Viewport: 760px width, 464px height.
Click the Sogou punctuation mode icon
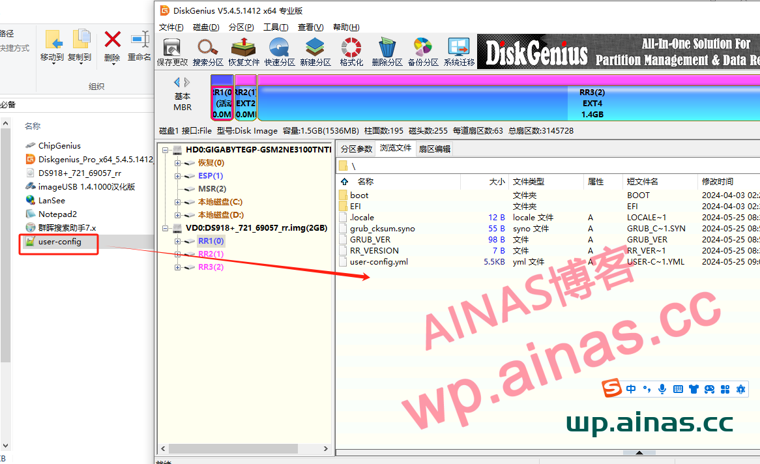[x=647, y=389]
